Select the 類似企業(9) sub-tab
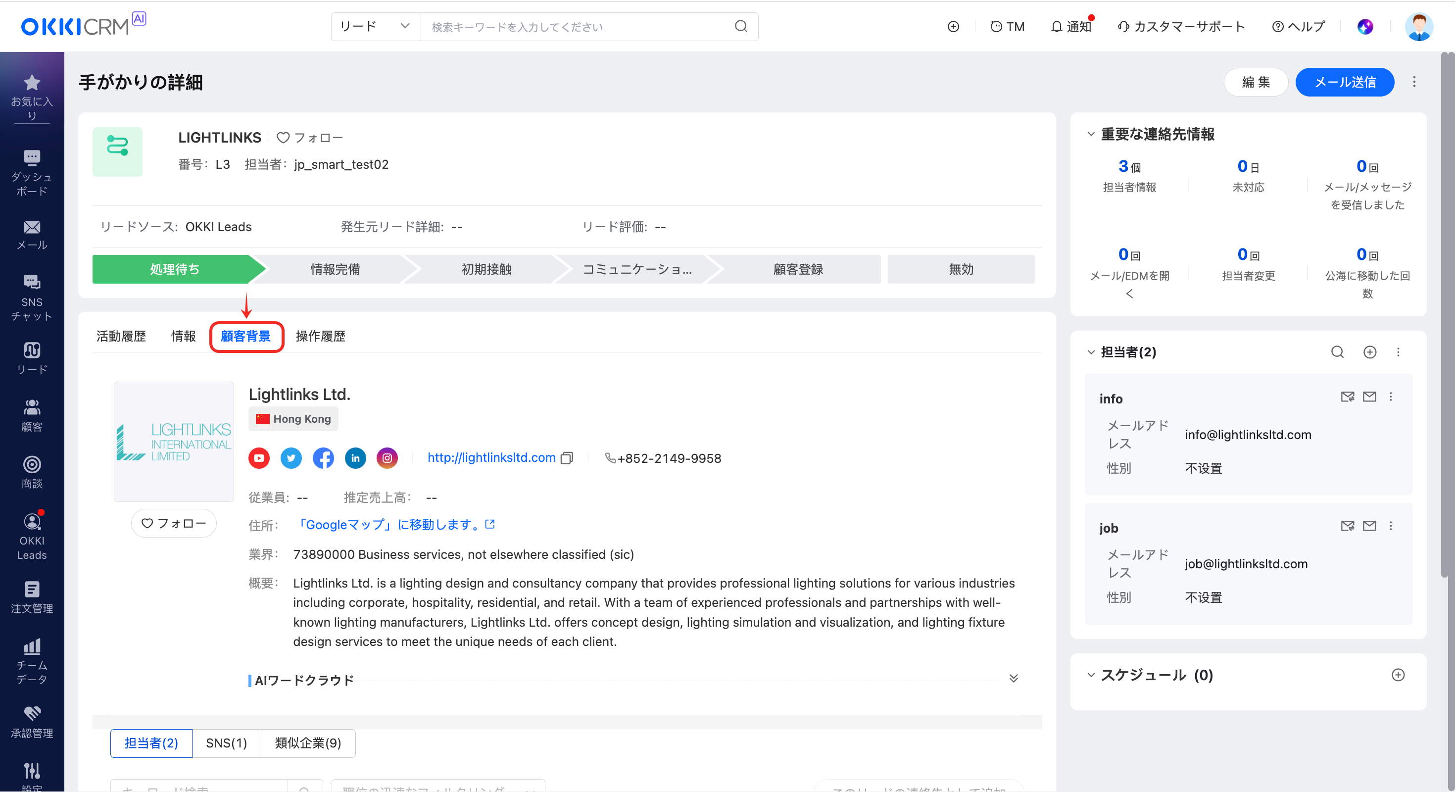This screenshot has width=1455, height=792. point(308,743)
